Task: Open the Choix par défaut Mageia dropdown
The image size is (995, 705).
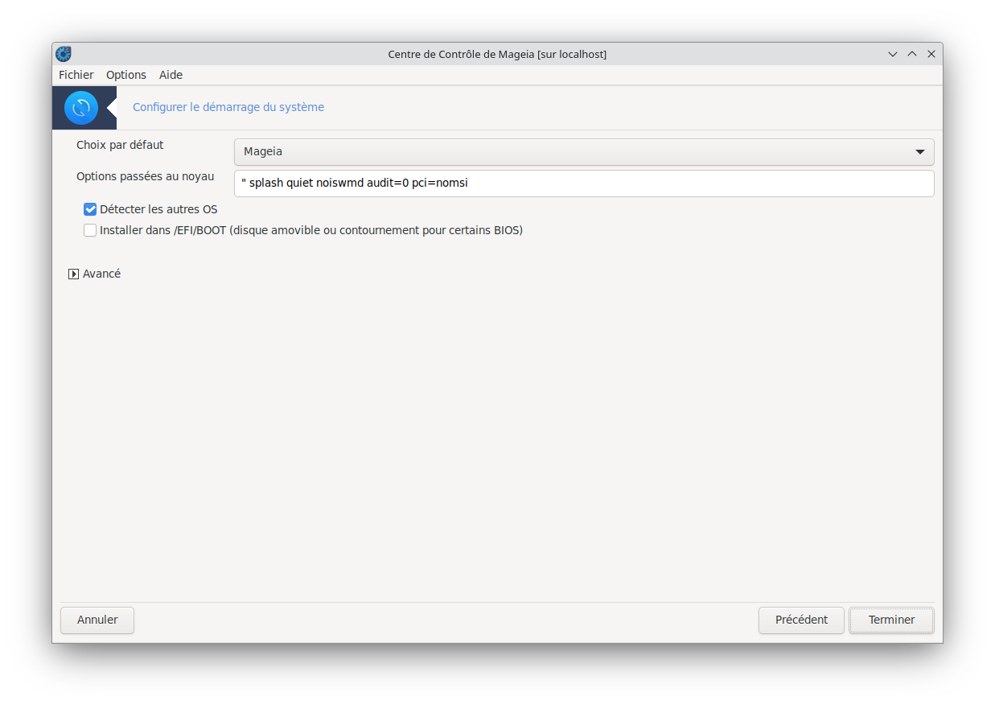Action: (584, 151)
